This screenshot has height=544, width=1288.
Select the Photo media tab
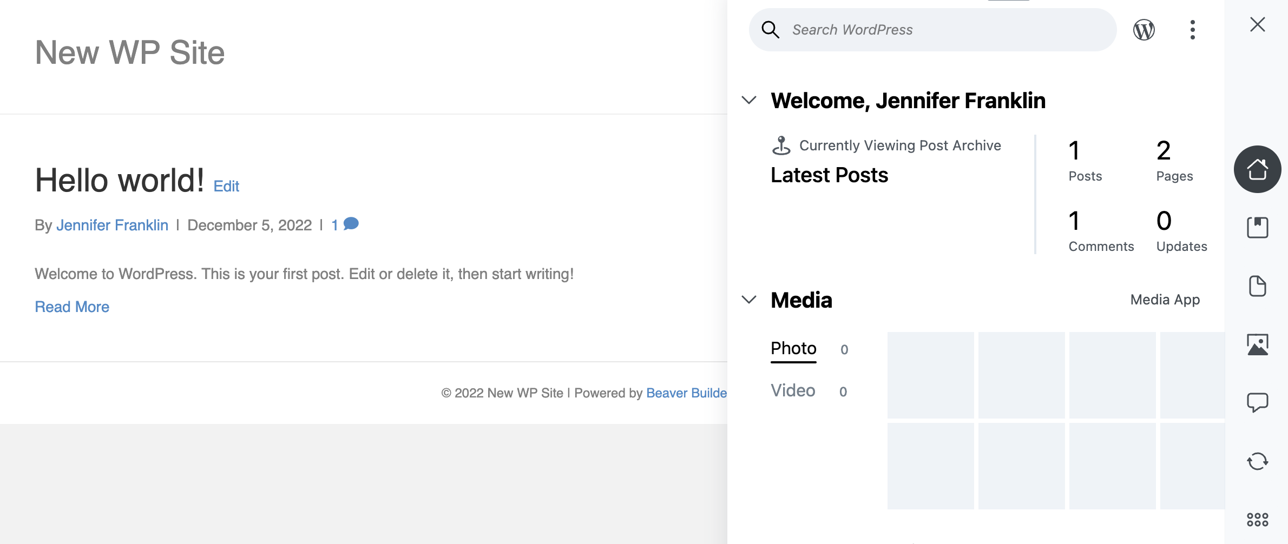coord(793,349)
